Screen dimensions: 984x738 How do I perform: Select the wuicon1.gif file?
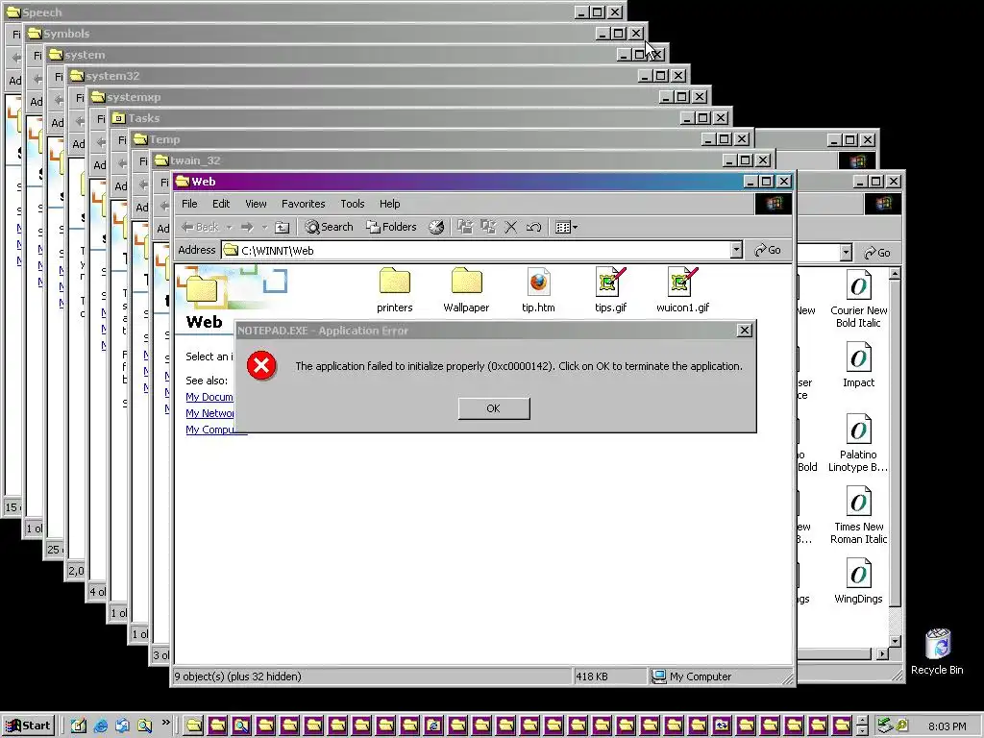(x=683, y=290)
